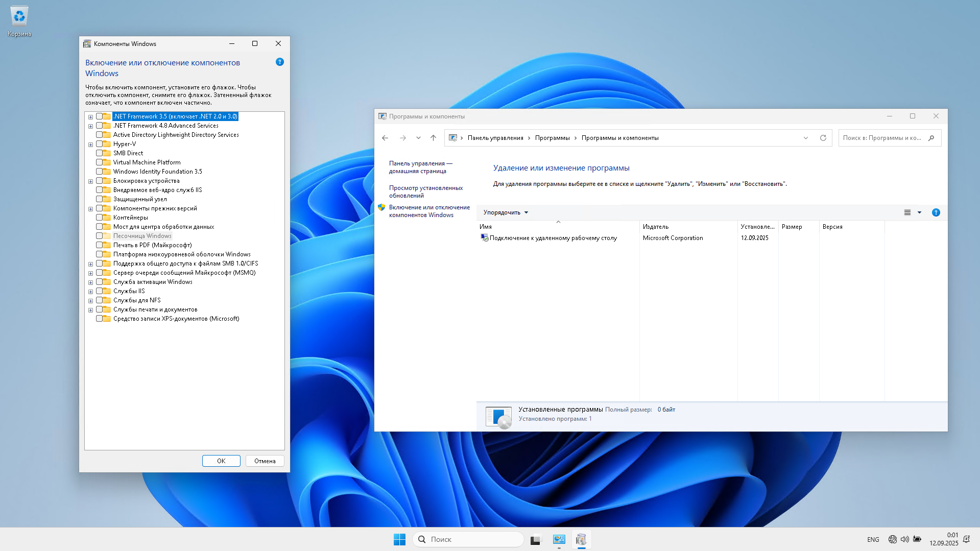Image resolution: width=980 pixels, height=551 pixels.
Task: Select Защищенный узел row text
Action: pyautogui.click(x=140, y=199)
